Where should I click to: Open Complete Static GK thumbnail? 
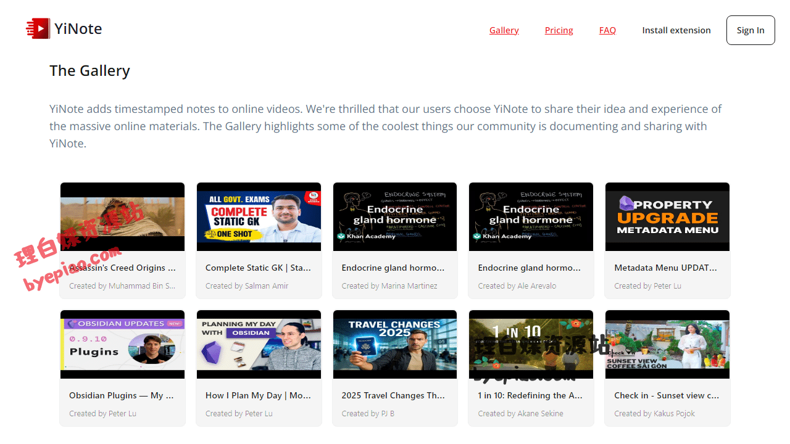pos(259,216)
